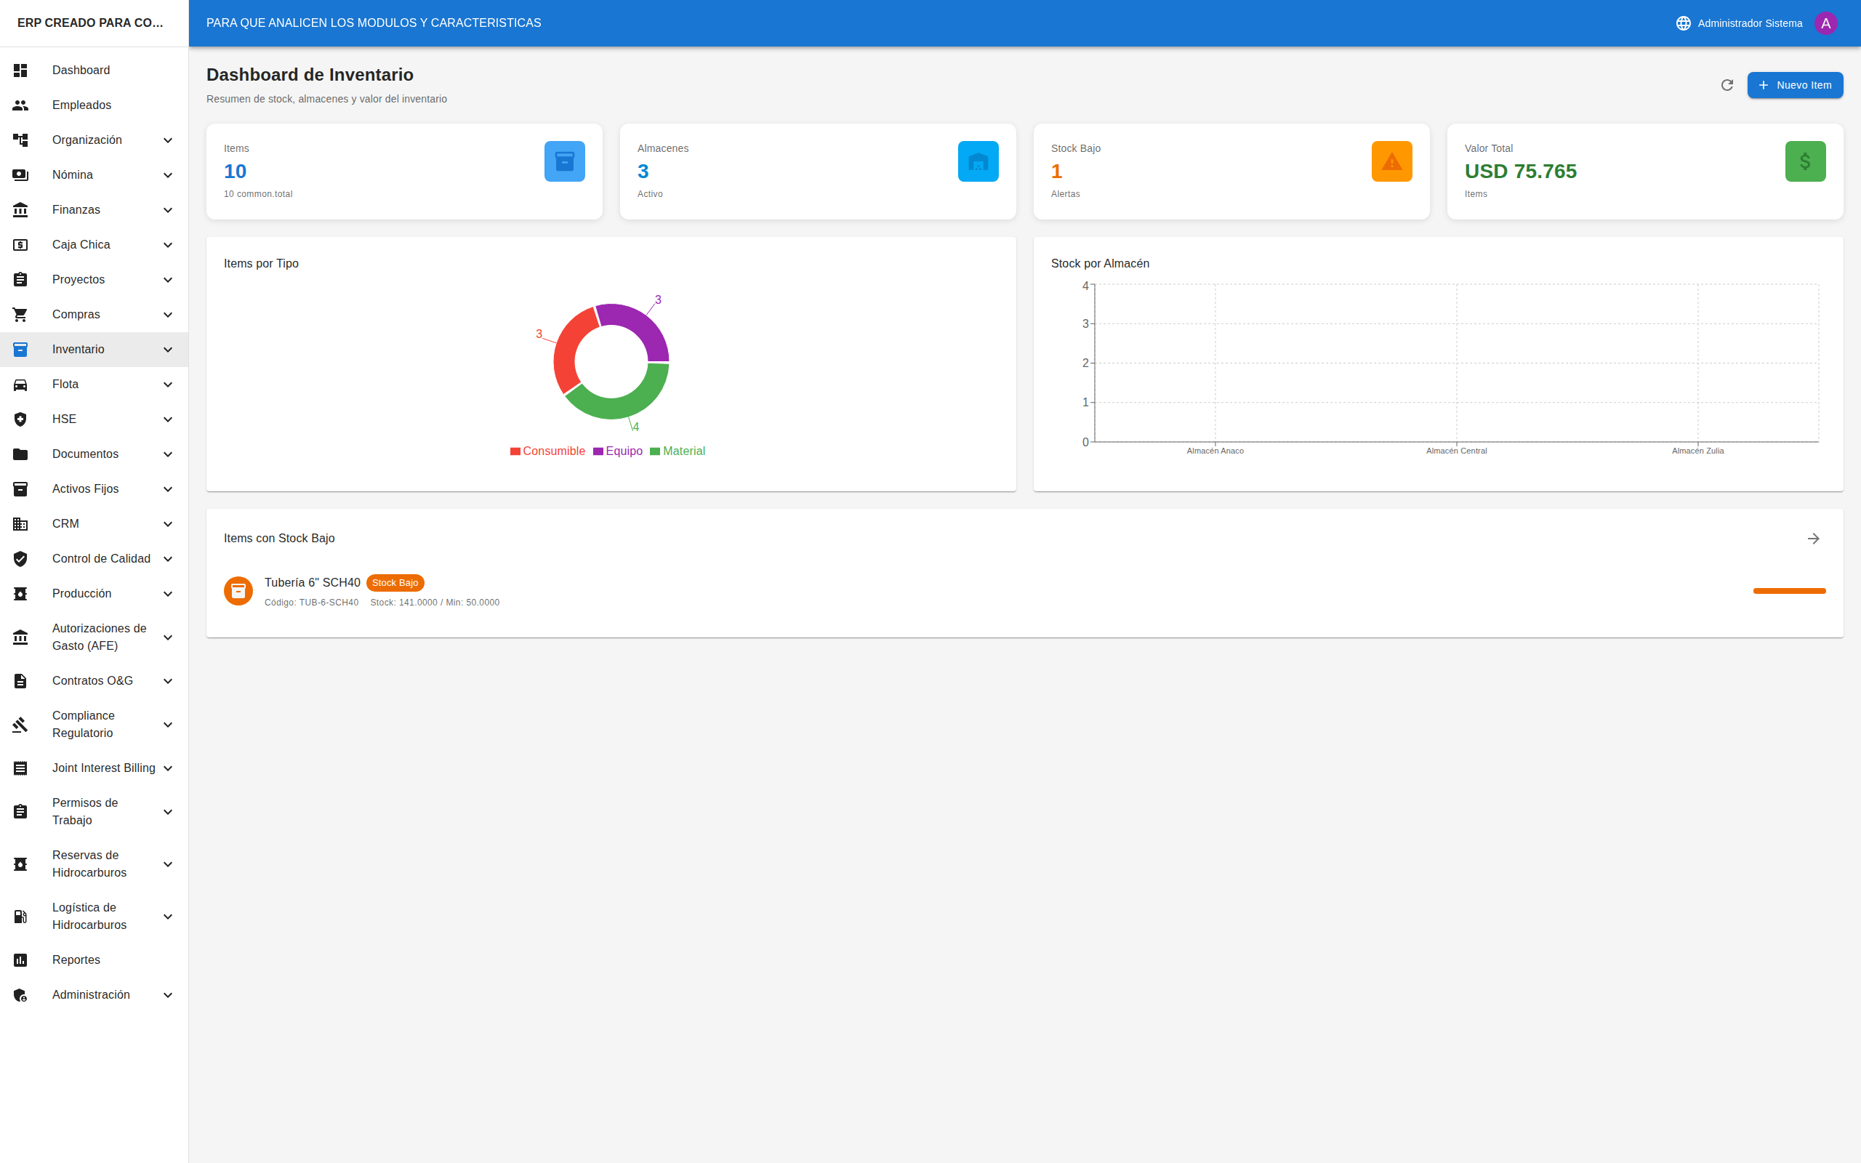Screen dimensions: 1861x1163
Task: Select the Flota car icon
Action: [x=20, y=384]
